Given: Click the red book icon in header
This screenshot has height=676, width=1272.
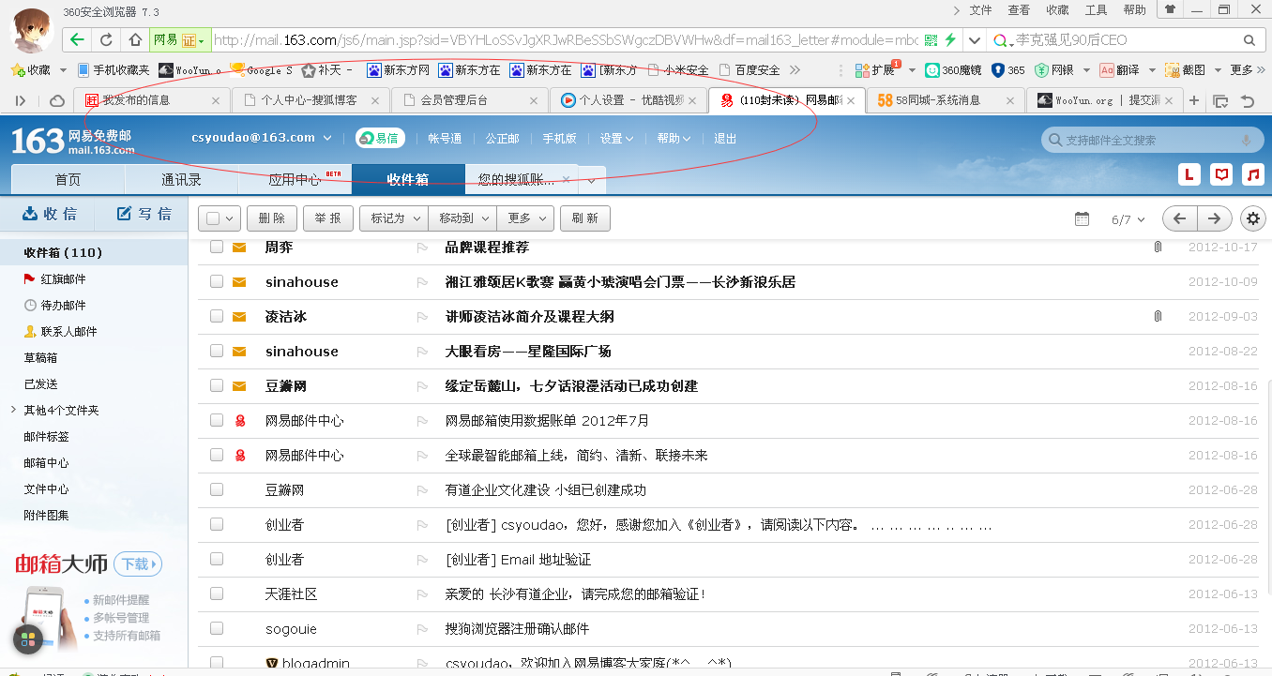Looking at the screenshot, I should point(1220,174).
